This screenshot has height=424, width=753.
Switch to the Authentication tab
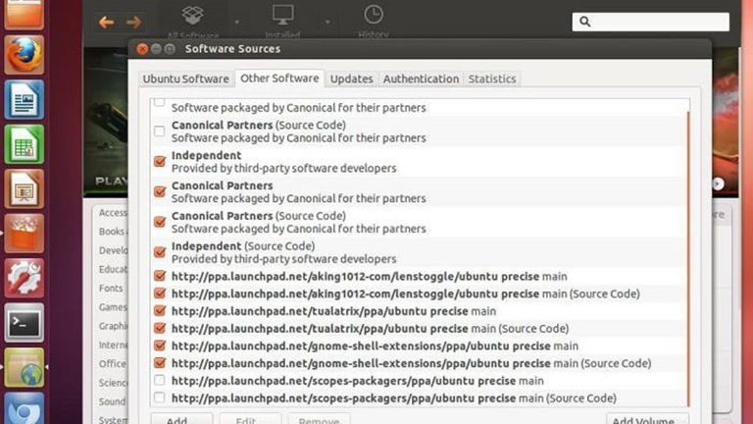(421, 79)
